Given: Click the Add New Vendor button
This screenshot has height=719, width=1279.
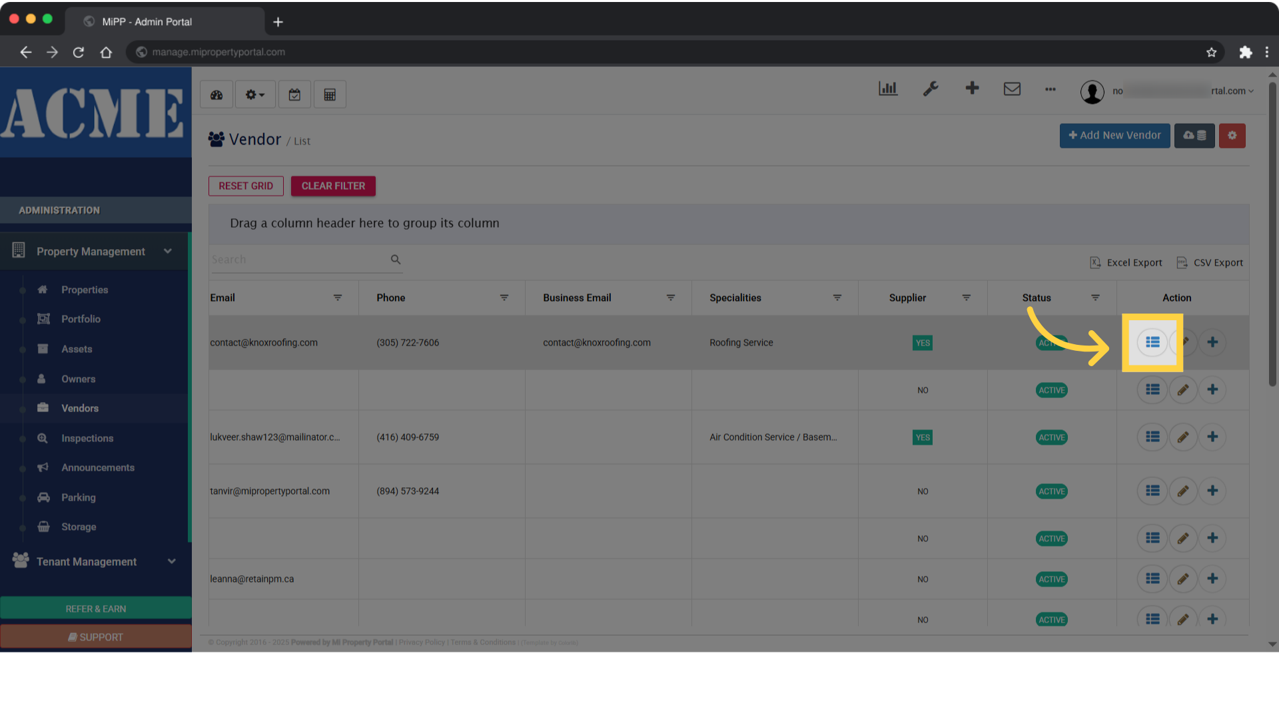Looking at the screenshot, I should 1114,135.
